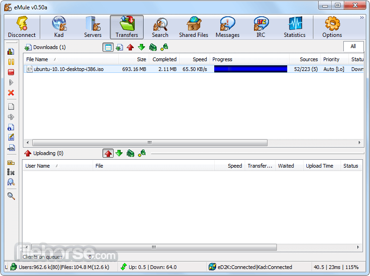Screen dimensions: 370x276
Task: Click the magnifying glass search icon in sidebar
Action: point(11,196)
